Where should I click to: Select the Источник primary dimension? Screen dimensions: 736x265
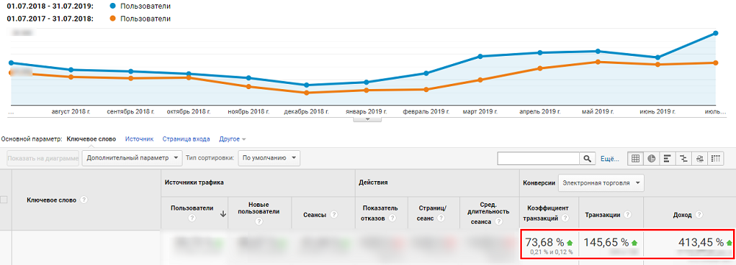139,139
